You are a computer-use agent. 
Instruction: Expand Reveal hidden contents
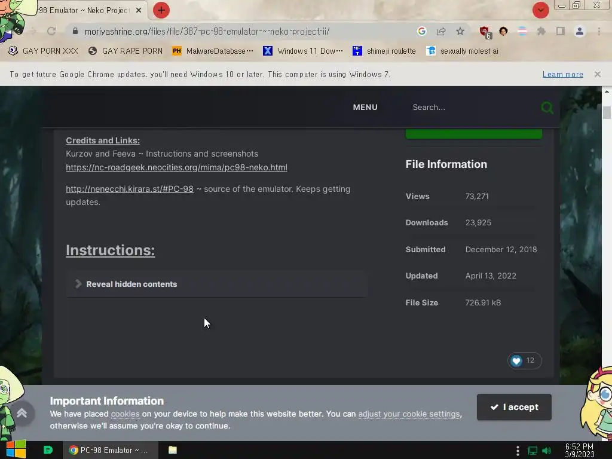tap(216, 284)
